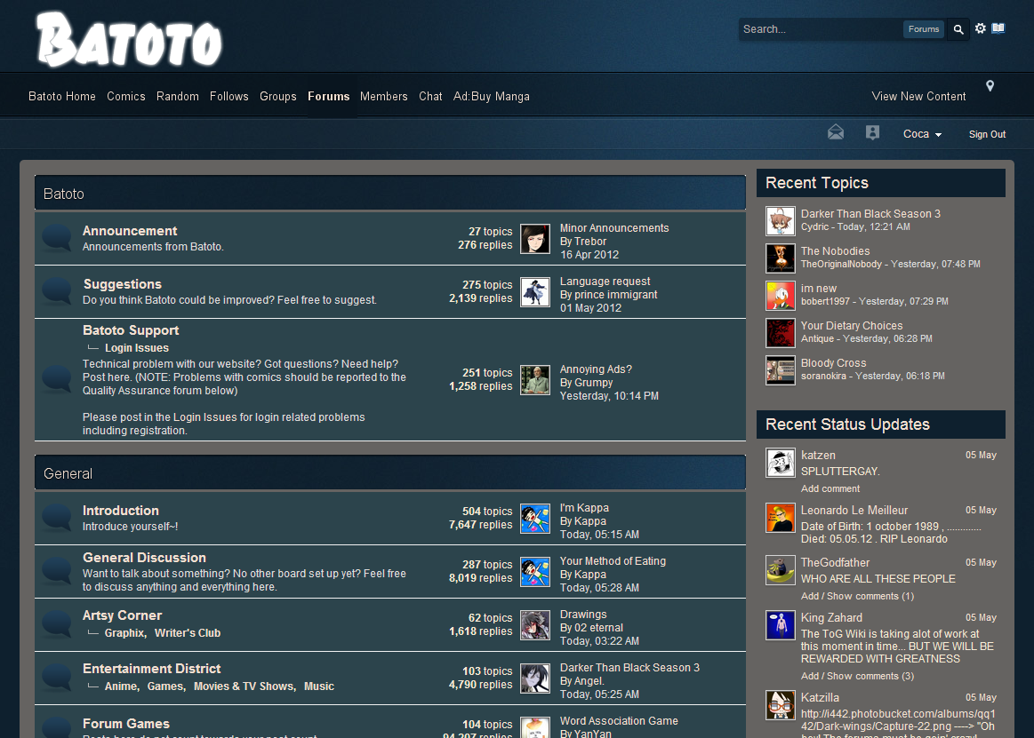This screenshot has width=1034, height=738.
Task: Click bobert1997's avatar in Recent Topics
Action: 780,296
